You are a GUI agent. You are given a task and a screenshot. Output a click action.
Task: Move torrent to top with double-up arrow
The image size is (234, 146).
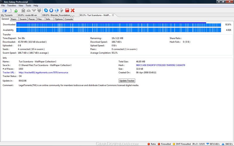coord(23,11)
